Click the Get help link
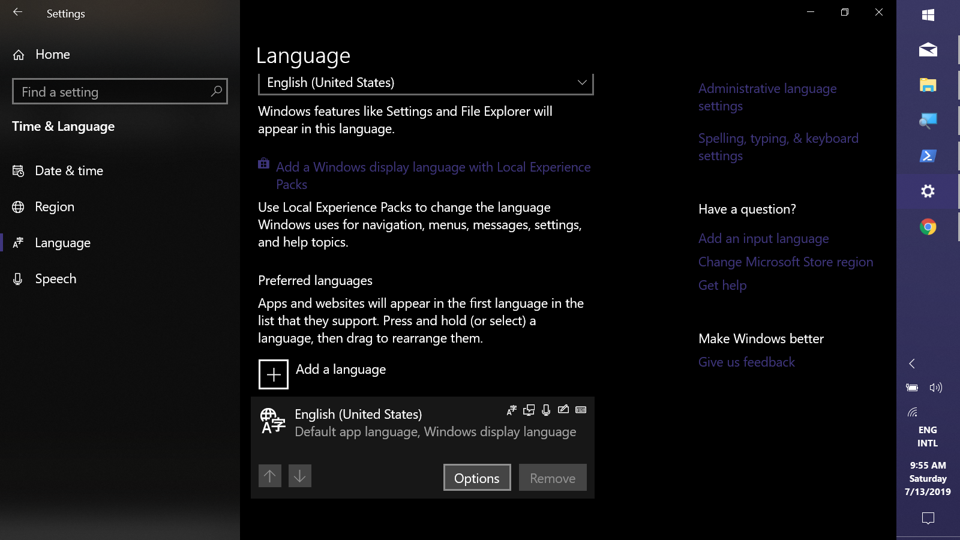The image size is (960, 540). tap(722, 286)
